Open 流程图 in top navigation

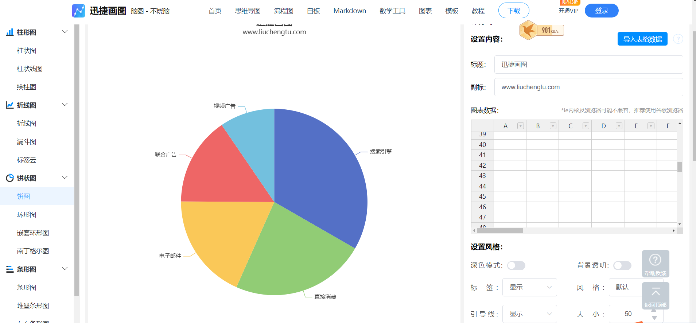tap(284, 11)
